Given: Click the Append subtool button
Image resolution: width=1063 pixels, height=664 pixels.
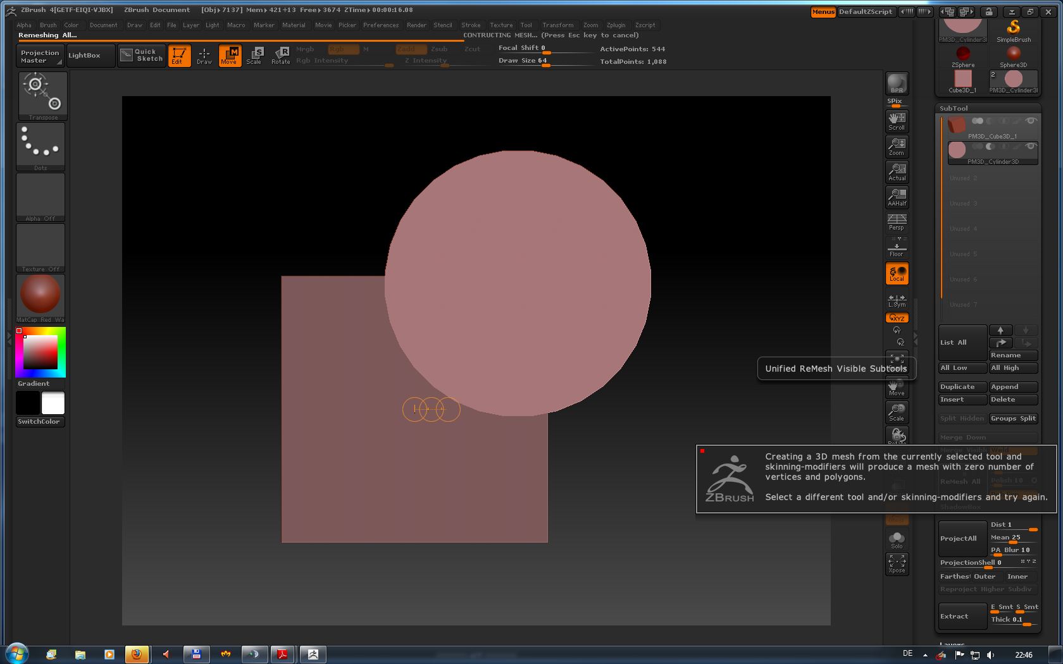Looking at the screenshot, I should [x=1013, y=387].
